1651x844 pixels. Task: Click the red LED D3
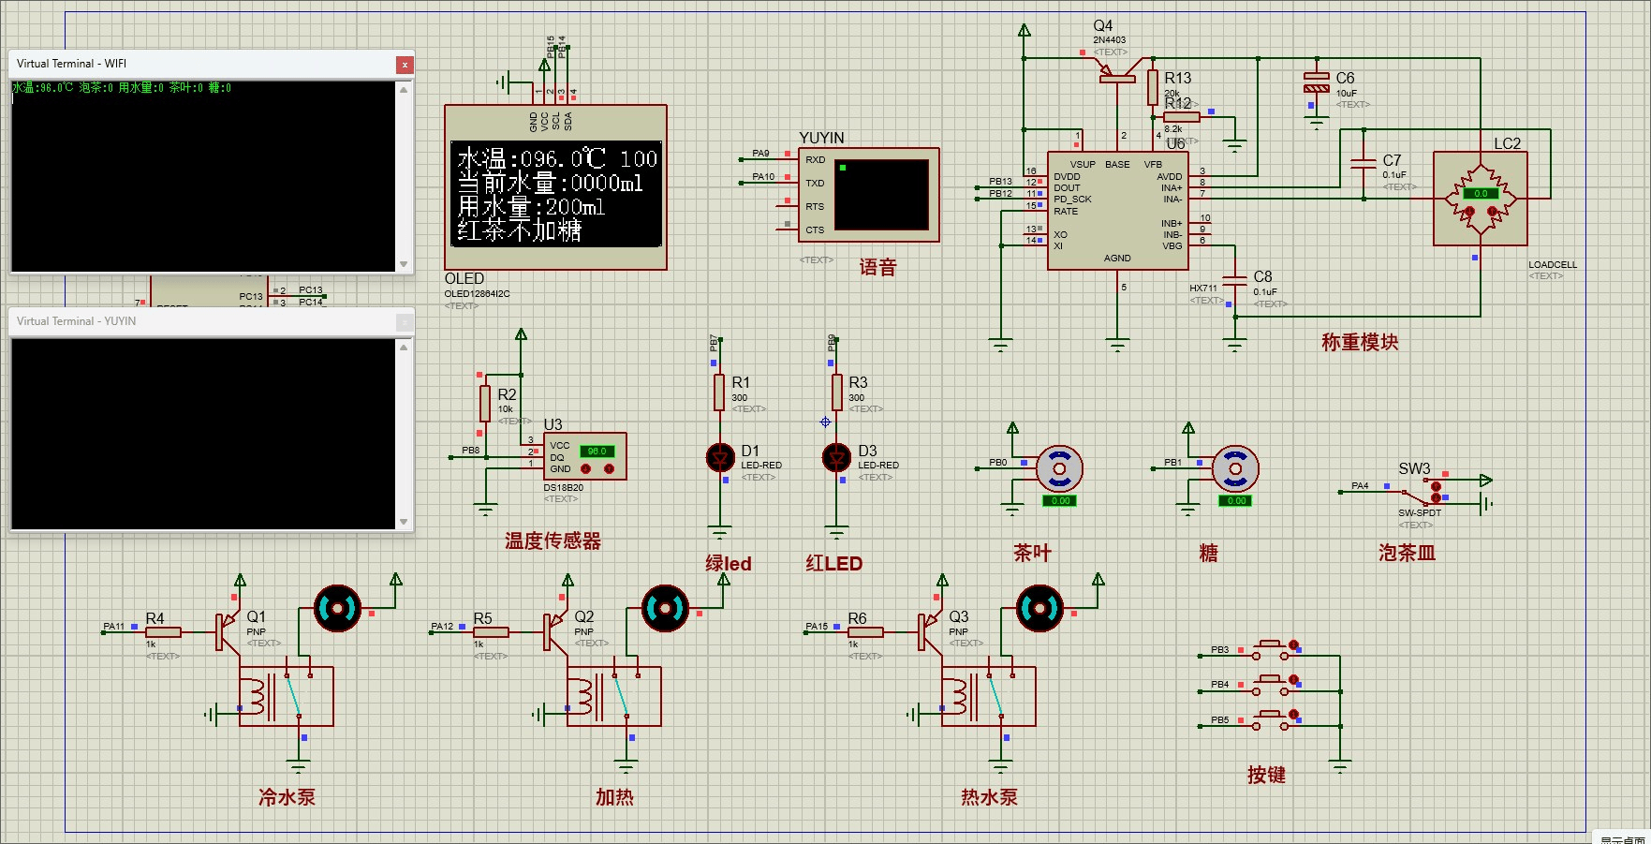tap(836, 458)
